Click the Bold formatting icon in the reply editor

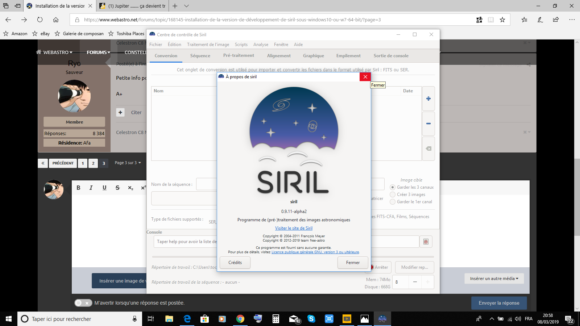click(x=78, y=188)
